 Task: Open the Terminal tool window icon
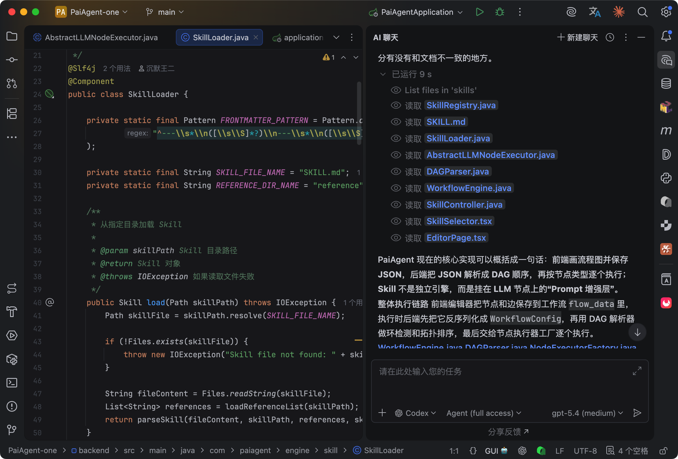pyautogui.click(x=12, y=383)
